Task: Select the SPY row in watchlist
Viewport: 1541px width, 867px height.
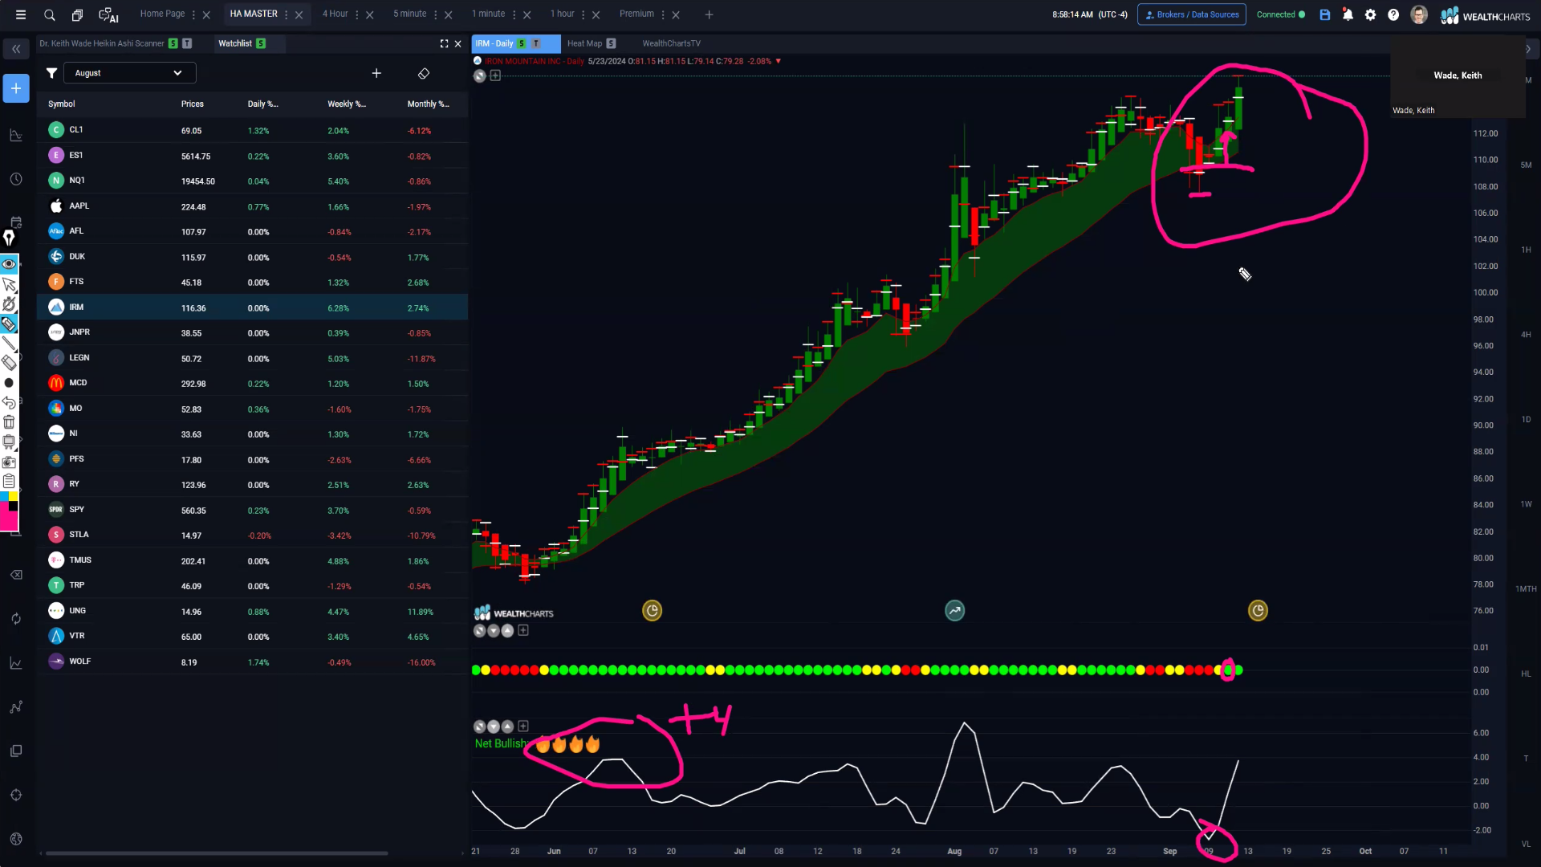Action: pyautogui.click(x=253, y=510)
